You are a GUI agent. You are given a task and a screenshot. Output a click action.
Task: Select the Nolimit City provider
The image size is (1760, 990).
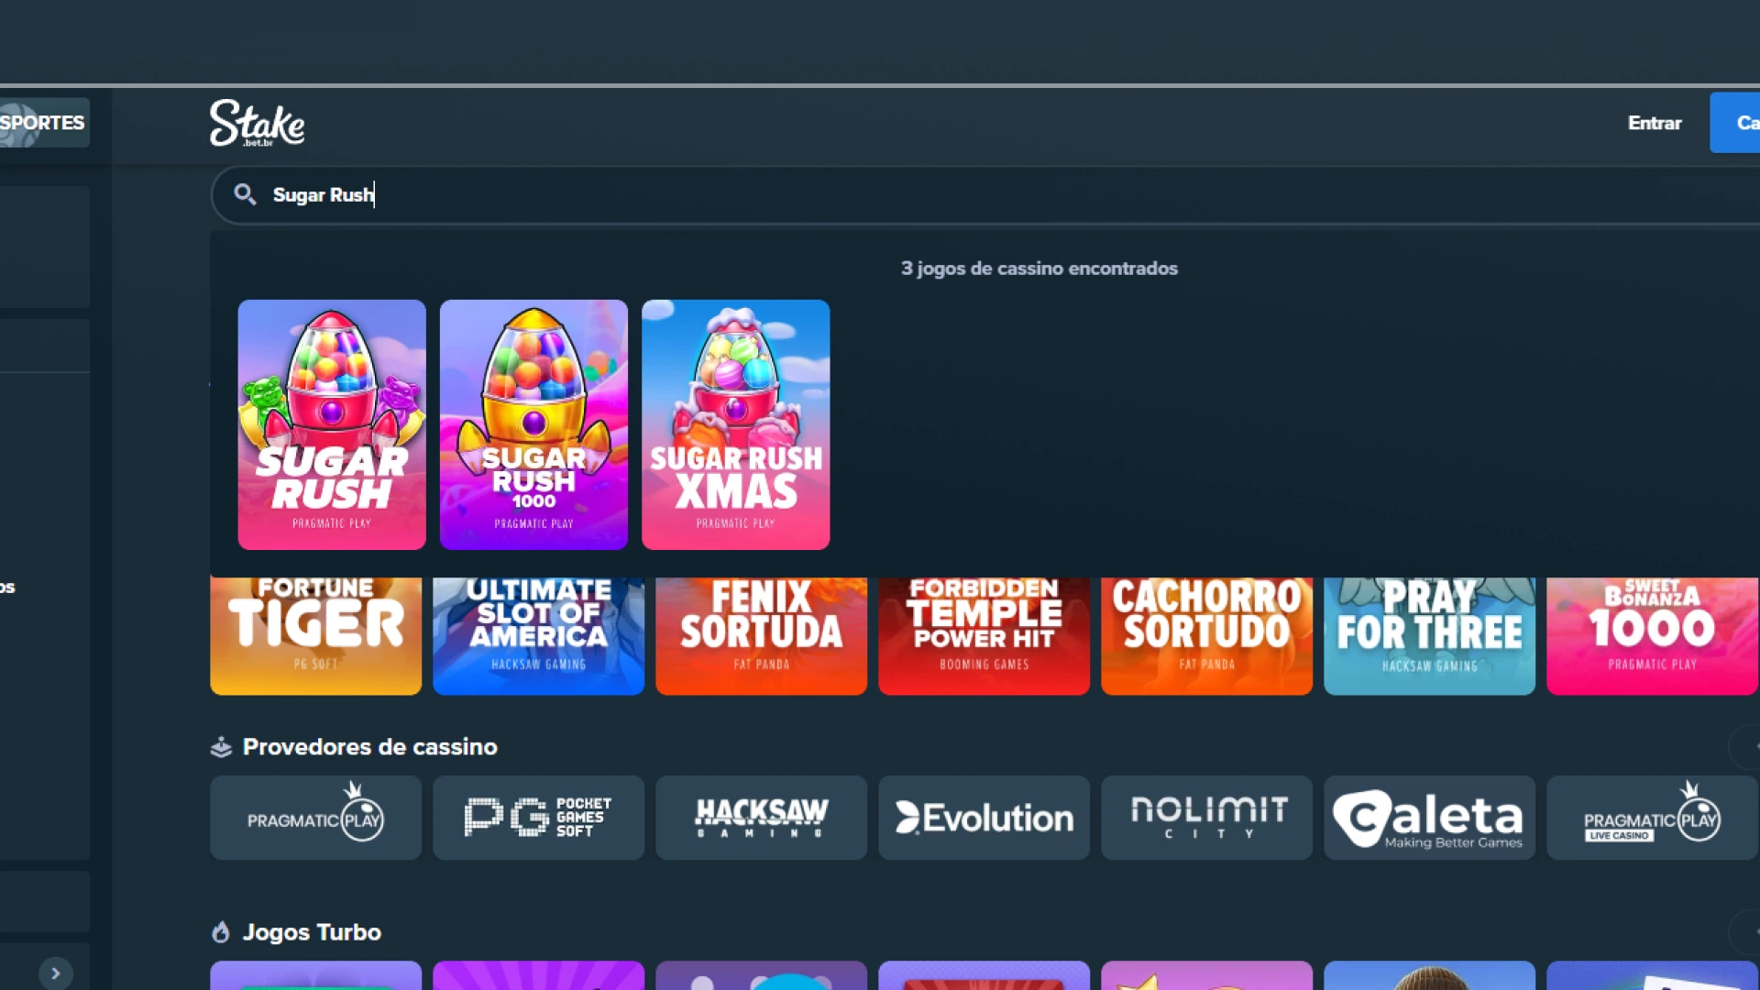pos(1206,818)
